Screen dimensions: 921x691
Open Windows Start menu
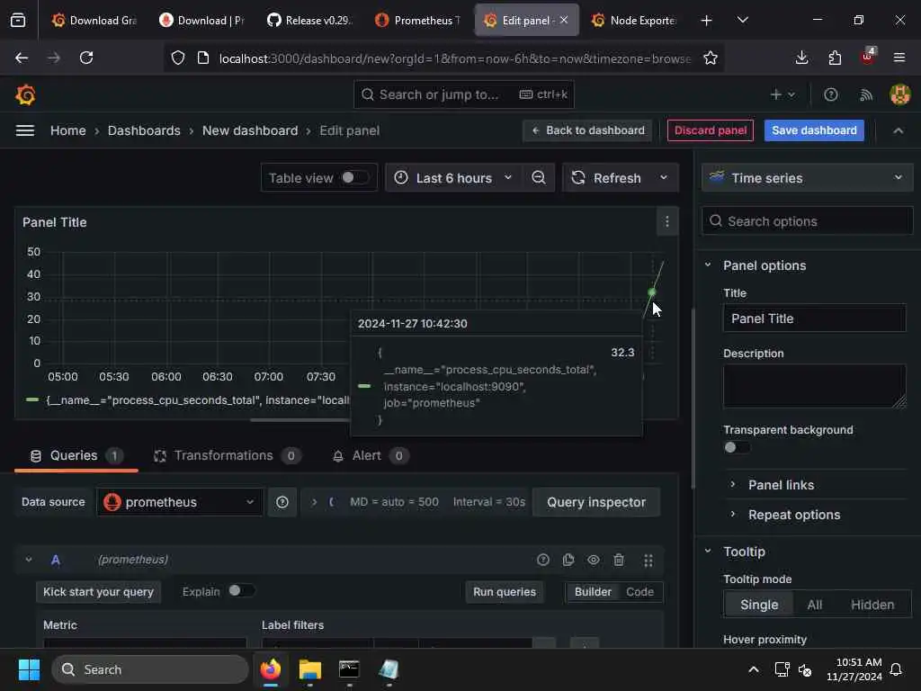click(29, 669)
